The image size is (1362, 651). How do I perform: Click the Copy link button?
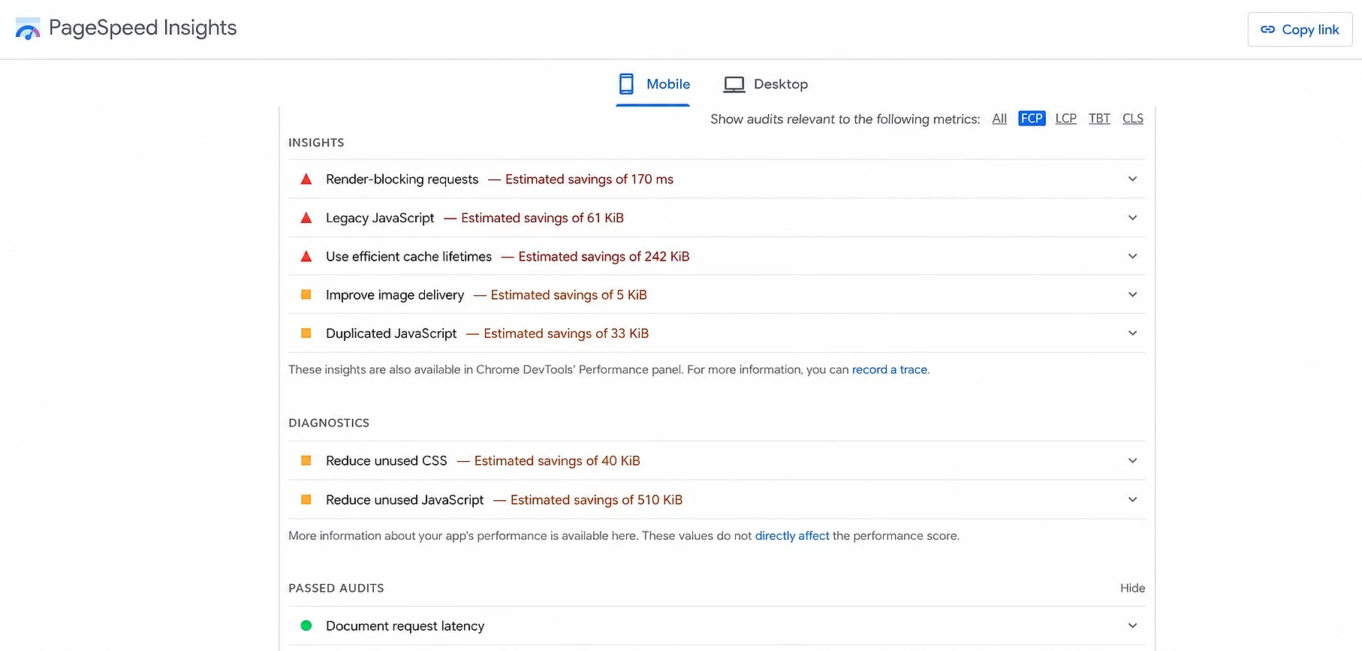[x=1300, y=29]
